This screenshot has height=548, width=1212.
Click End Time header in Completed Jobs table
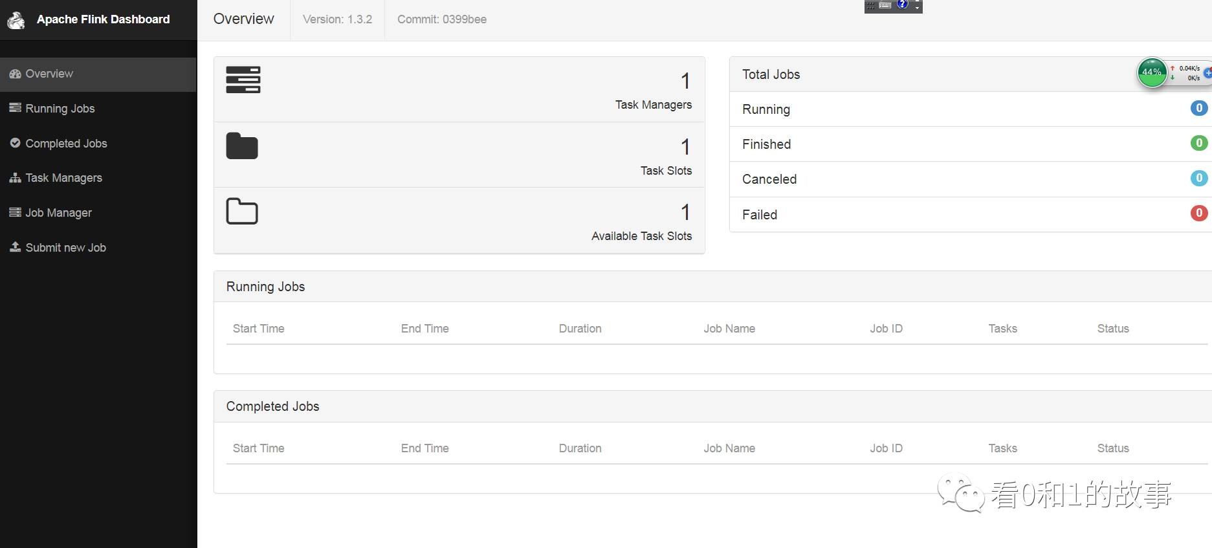(425, 448)
